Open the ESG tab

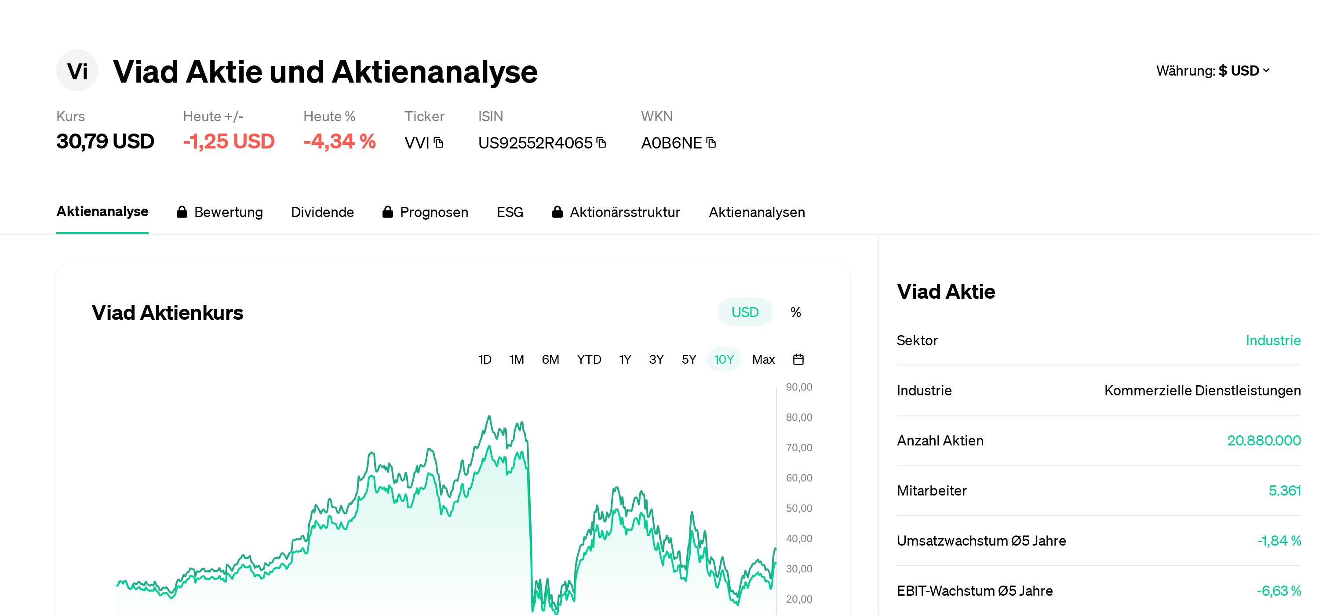510,212
